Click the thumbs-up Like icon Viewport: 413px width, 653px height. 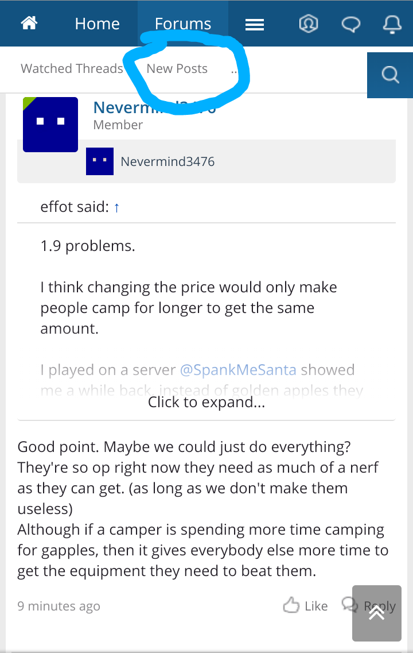pos(291,605)
